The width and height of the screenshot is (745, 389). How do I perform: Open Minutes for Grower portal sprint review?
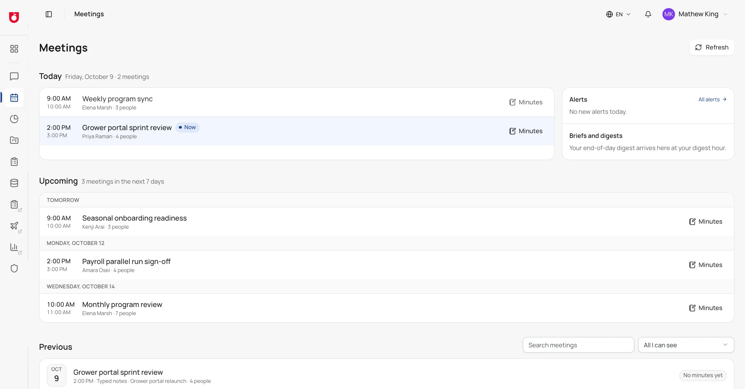click(526, 131)
